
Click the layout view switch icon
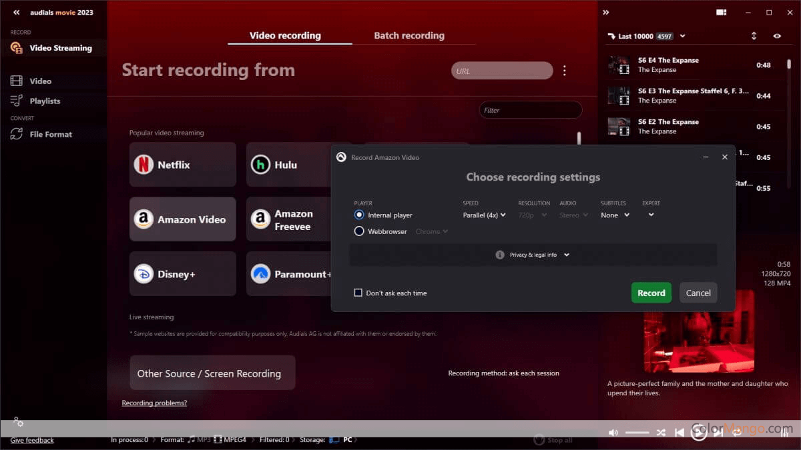721,13
